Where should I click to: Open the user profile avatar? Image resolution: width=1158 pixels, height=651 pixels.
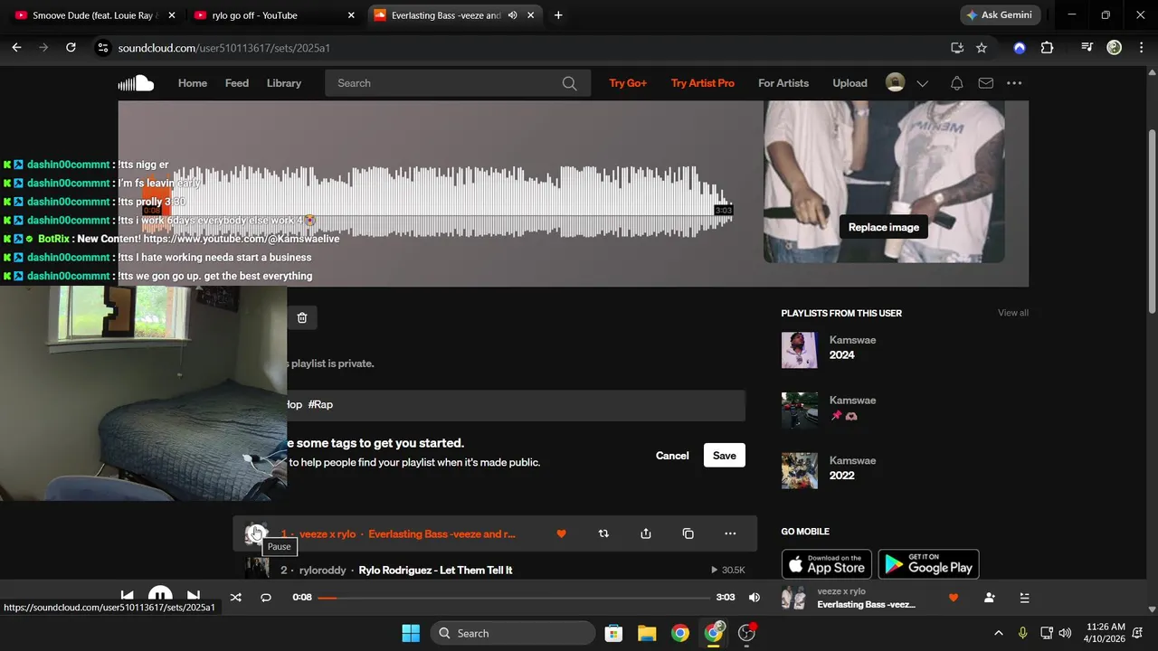pyautogui.click(x=895, y=83)
